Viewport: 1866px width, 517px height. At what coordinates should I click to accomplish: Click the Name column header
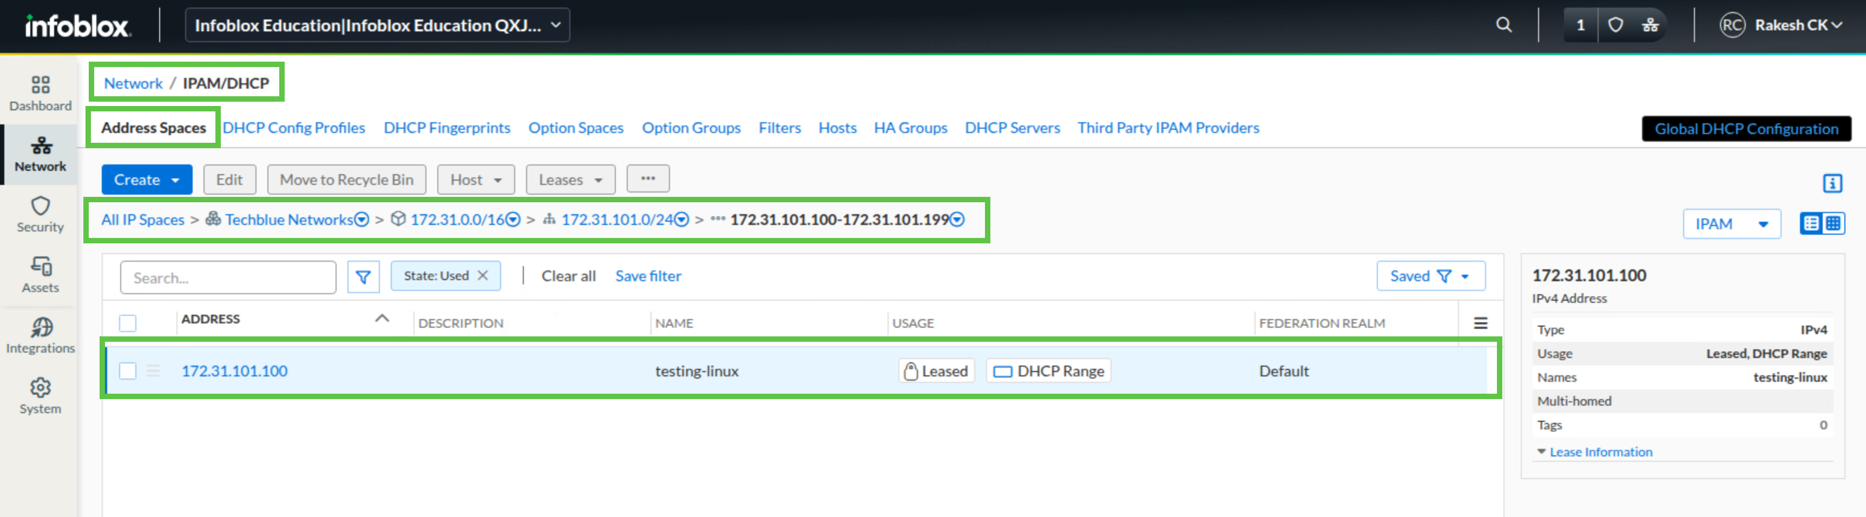tap(674, 323)
